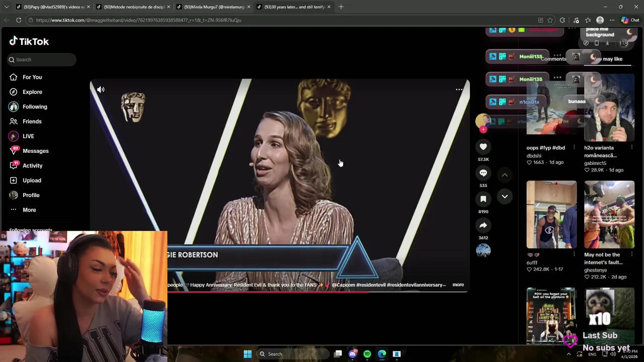The height and width of the screenshot is (362, 644).
Task: Reload the page
Action: pyautogui.click(x=18, y=20)
